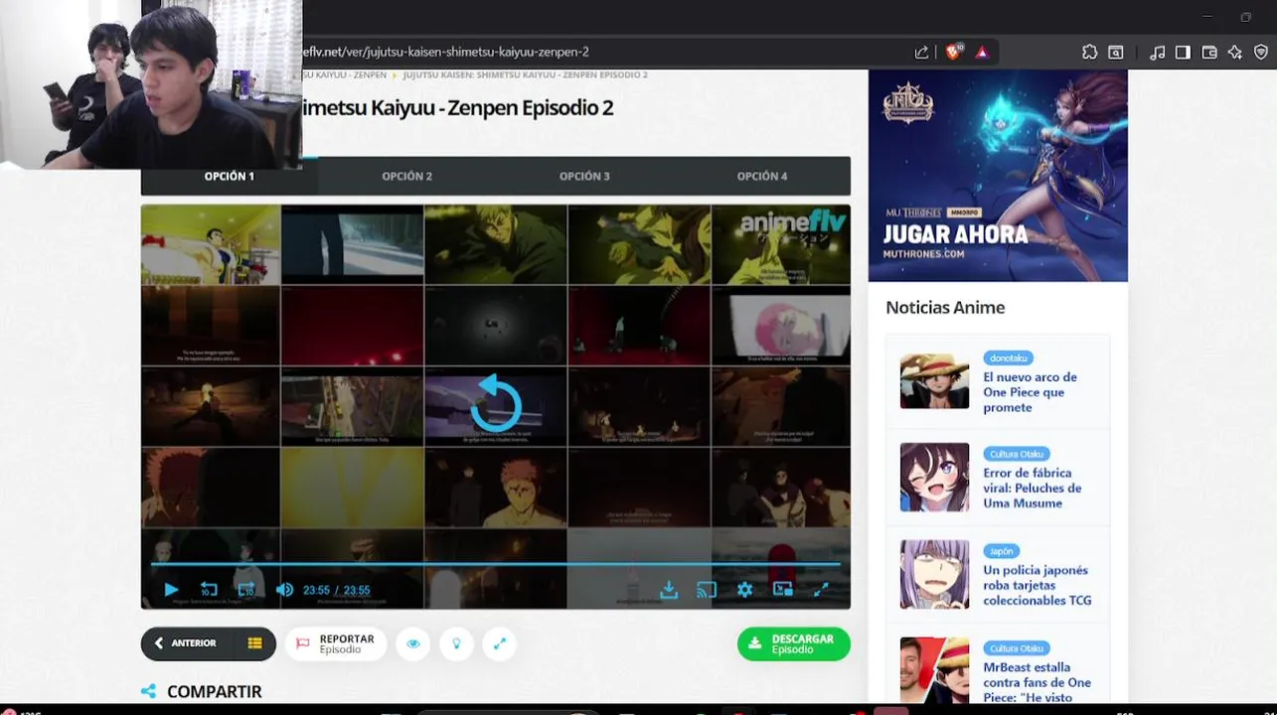Image resolution: width=1277 pixels, height=715 pixels.
Task: Click REPORTAR Episodio button
Action: 336,643
